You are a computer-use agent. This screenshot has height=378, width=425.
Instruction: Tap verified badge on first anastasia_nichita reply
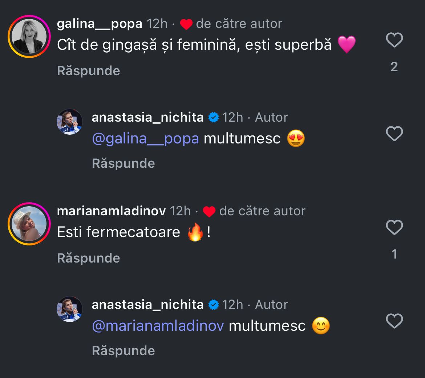click(x=213, y=117)
